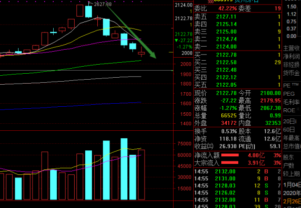
Task: Click the latest small red candlestick
Action: coord(141,53)
